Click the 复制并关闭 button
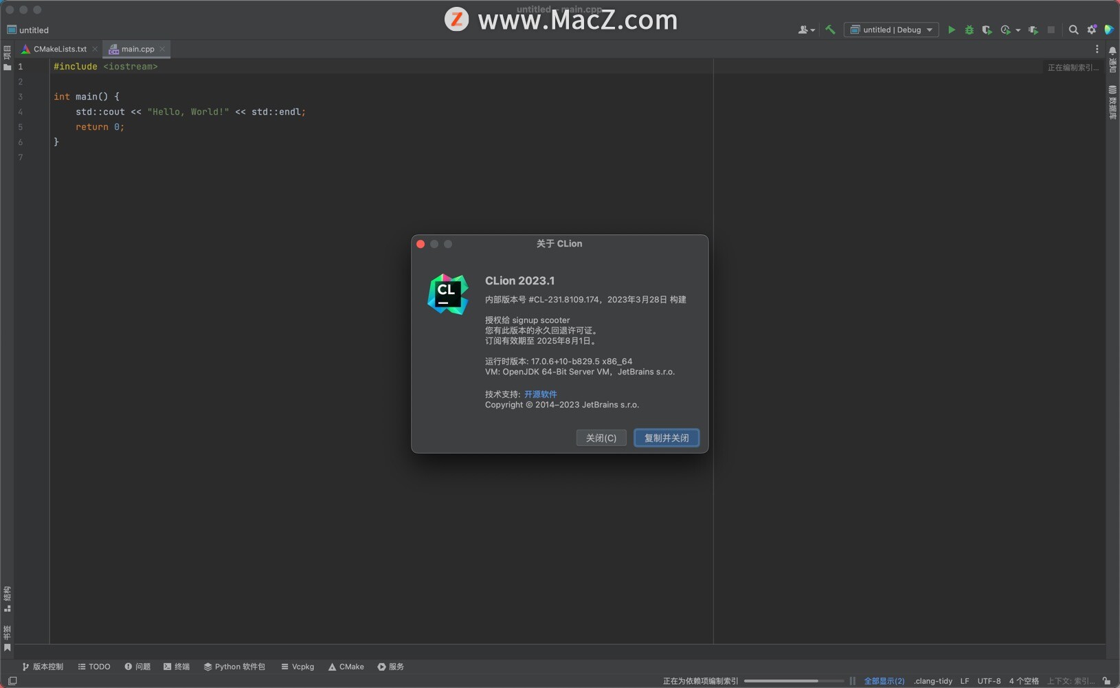 click(667, 438)
